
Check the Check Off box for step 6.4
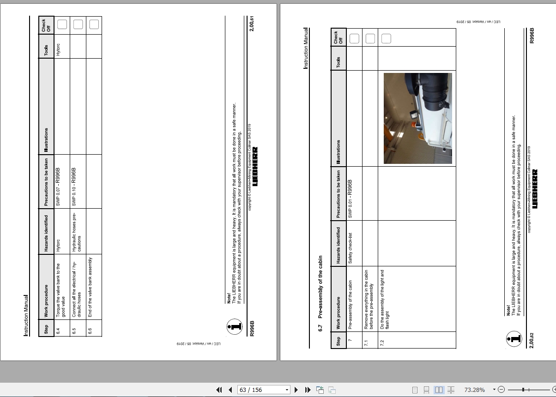pyautogui.click(x=62, y=24)
